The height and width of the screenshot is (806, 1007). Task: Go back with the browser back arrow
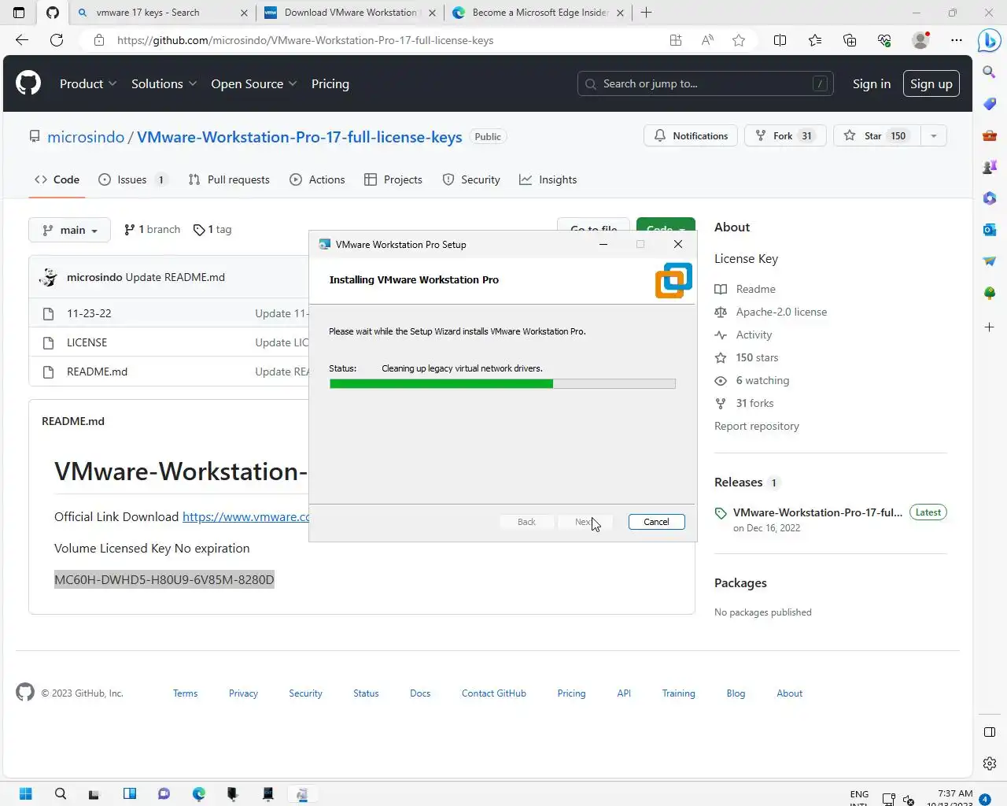22,40
